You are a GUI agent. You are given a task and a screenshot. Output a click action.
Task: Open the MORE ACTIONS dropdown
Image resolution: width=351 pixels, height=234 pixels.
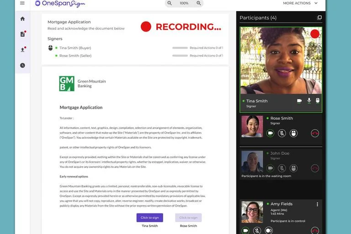(300, 3)
